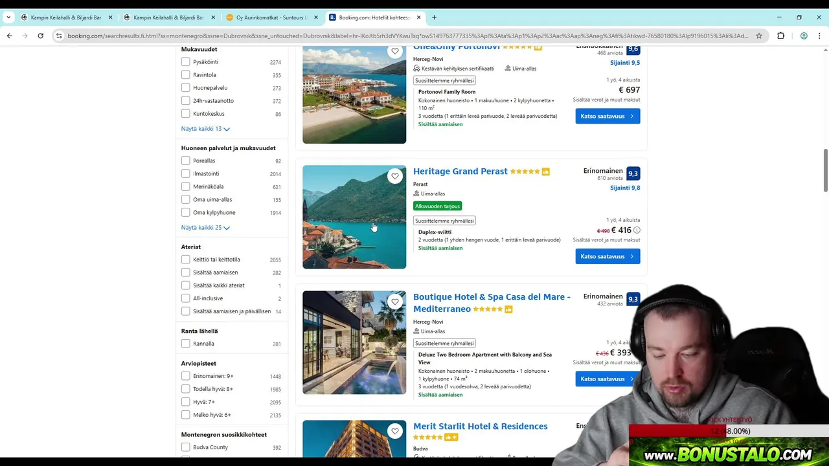The image size is (829, 466).
Task: Check the Rannalla beach filter
Action: pyautogui.click(x=186, y=344)
